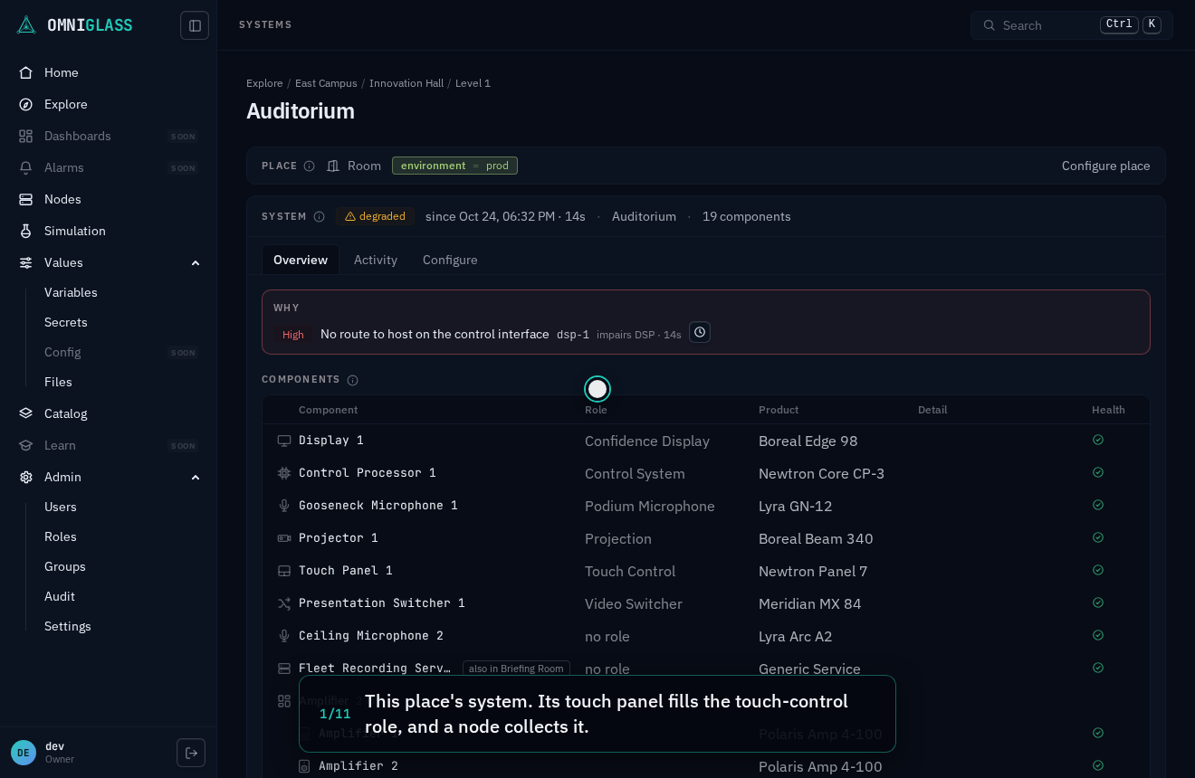Click the info icon beside SYSTEM
The width and height of the screenshot is (1195, 778).
coord(319,216)
